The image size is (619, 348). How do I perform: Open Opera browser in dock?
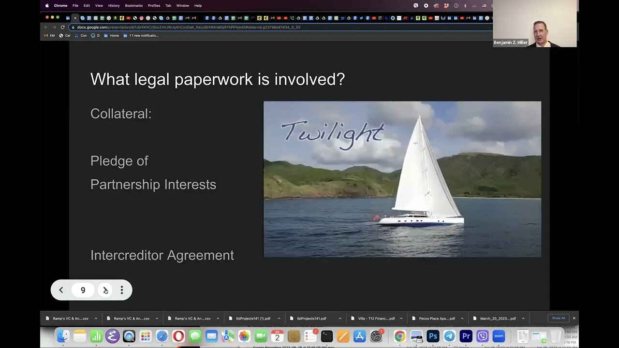[178, 336]
